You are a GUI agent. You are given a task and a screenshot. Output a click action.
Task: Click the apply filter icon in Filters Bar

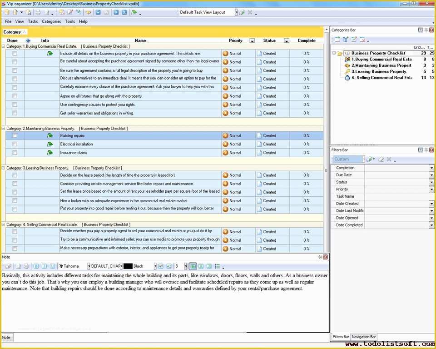[x=370, y=159]
